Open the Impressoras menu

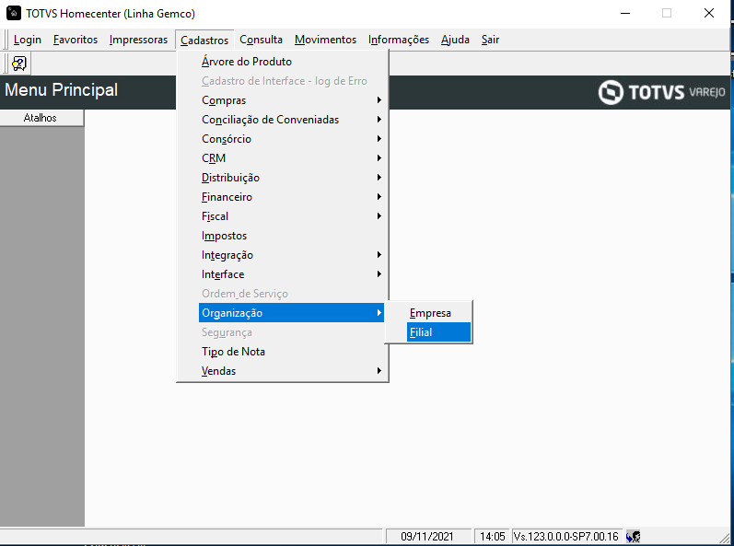(x=138, y=40)
